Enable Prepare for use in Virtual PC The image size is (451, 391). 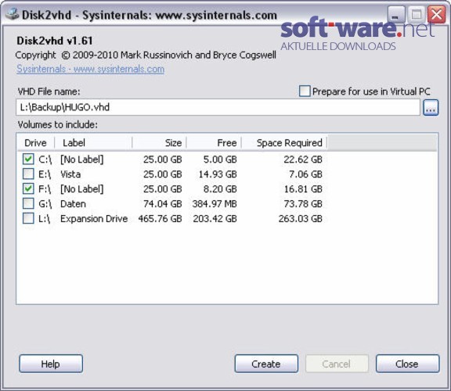(305, 91)
